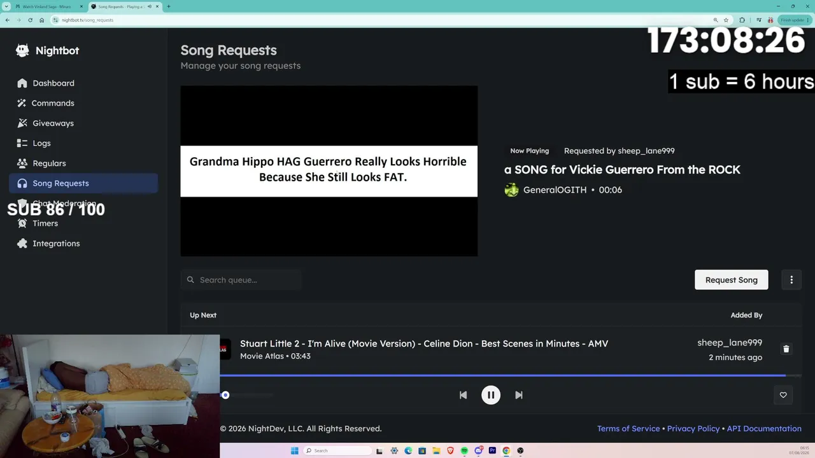Go back to the previous song
The image size is (815, 458).
(463, 395)
